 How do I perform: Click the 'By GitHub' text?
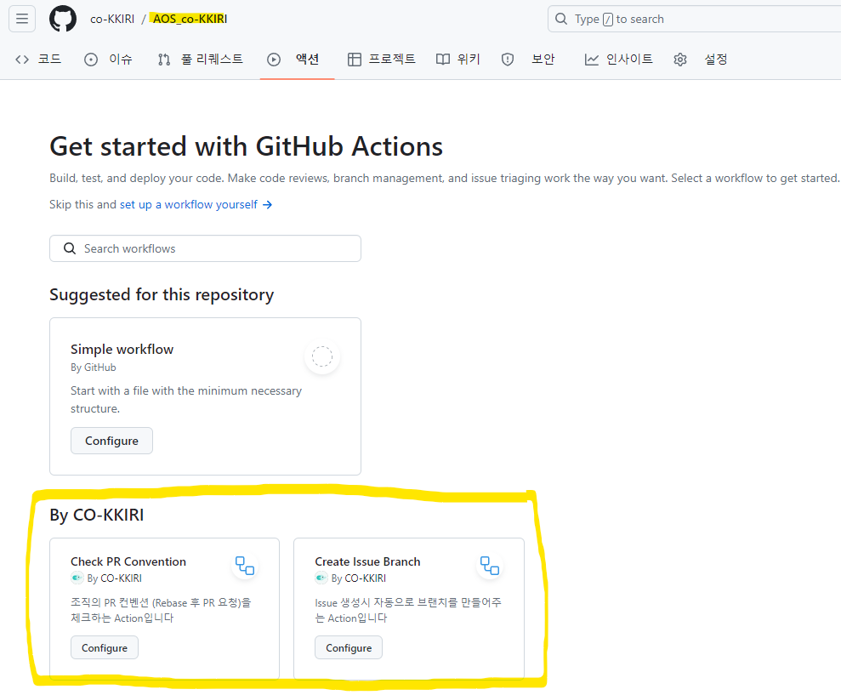click(x=94, y=367)
